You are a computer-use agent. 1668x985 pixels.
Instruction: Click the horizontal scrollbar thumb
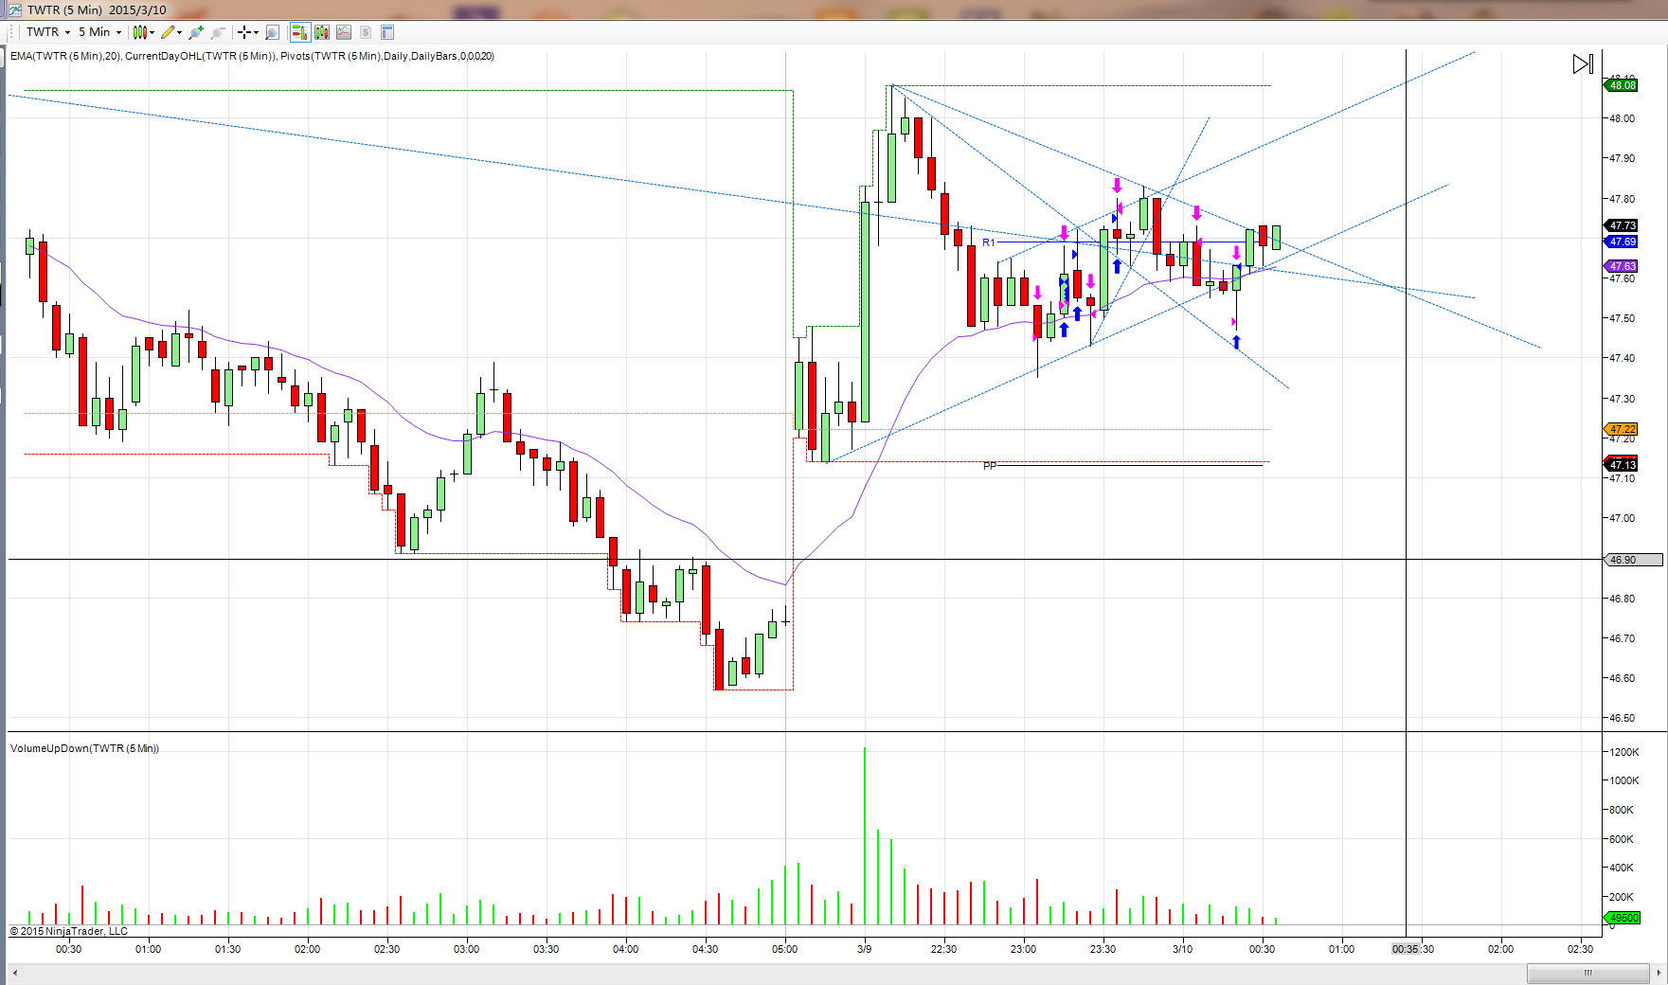pos(1587,973)
